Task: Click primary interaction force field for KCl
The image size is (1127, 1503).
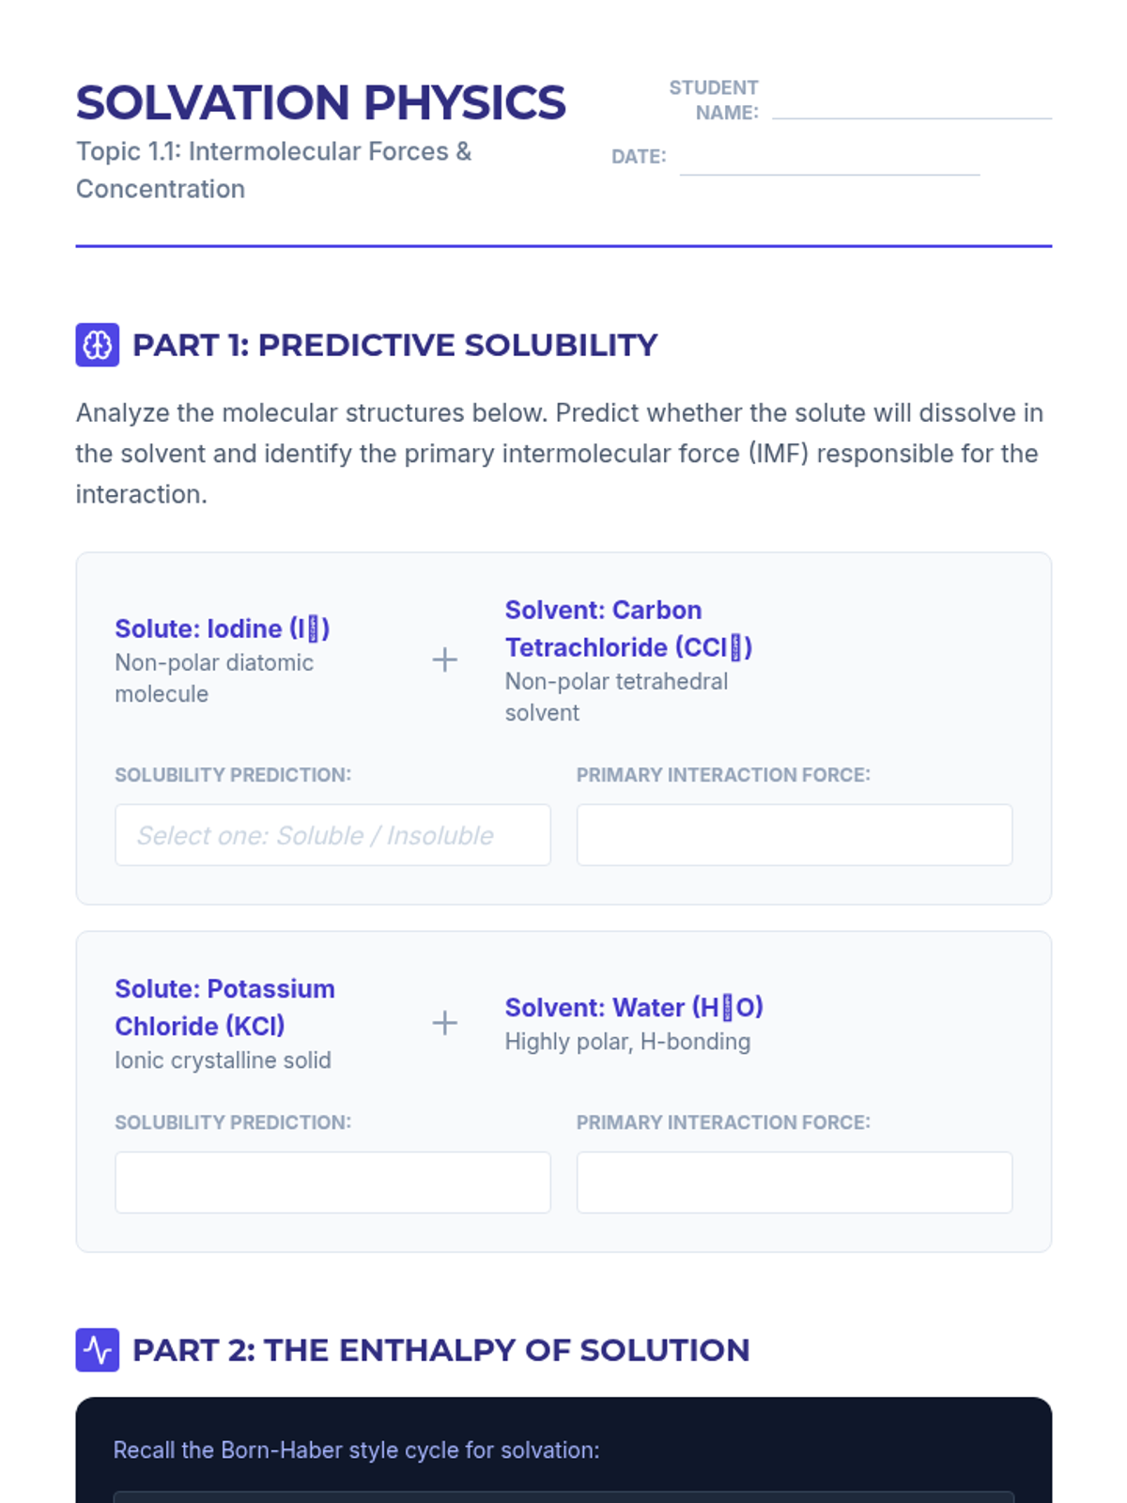Action: coord(794,1183)
